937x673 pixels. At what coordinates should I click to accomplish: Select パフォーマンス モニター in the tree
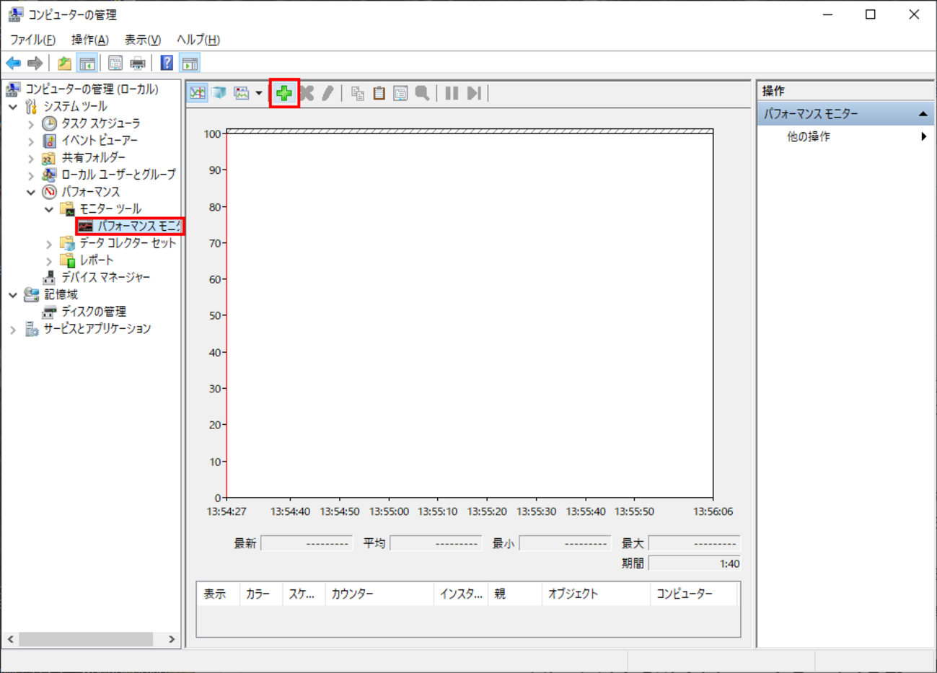point(138,226)
